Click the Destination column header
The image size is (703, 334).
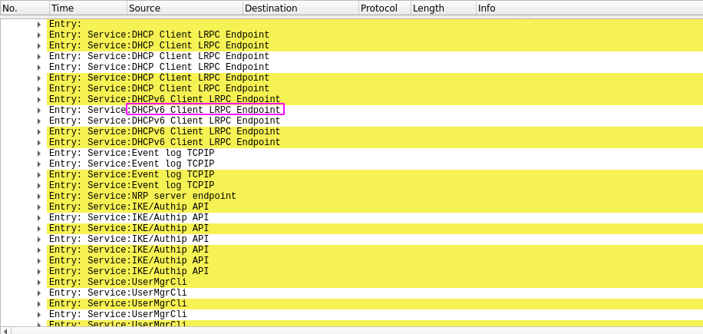pos(299,8)
